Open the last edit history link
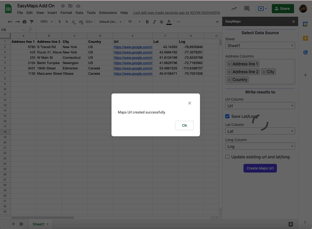This screenshot has width=312, height=229. coord(177,13)
